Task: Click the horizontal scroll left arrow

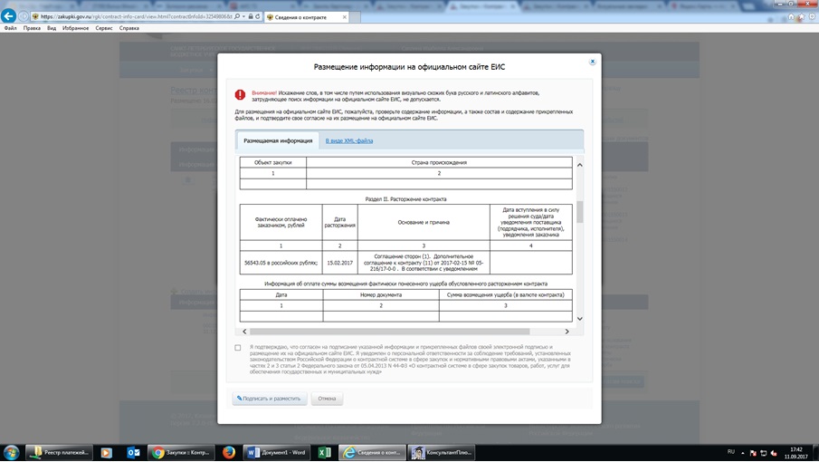Action: click(244, 332)
